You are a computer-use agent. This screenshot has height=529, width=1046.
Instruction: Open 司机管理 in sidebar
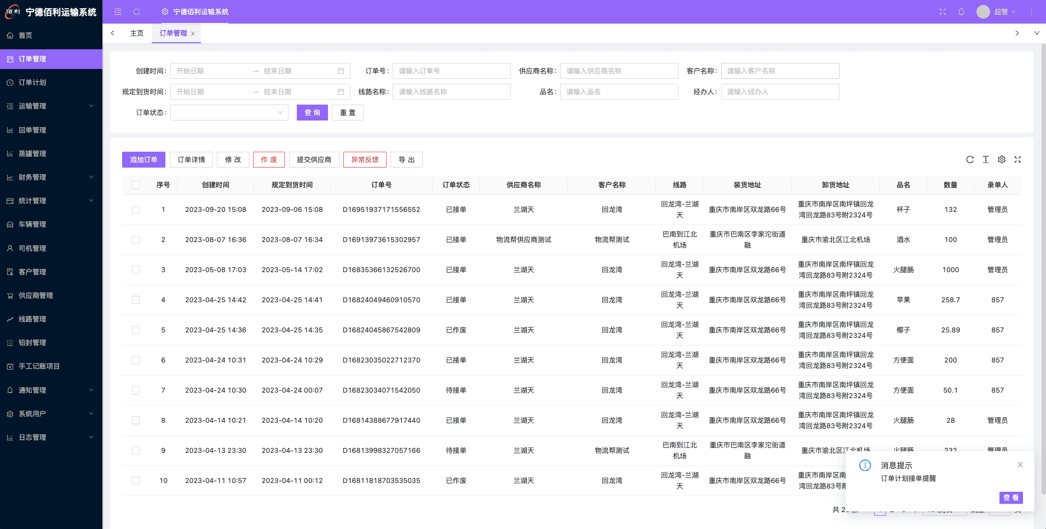tap(51, 248)
